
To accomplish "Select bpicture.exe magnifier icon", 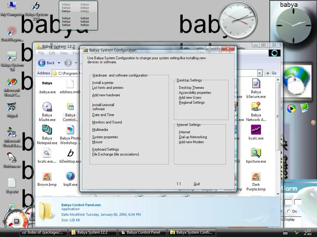I will coord(256,156).
